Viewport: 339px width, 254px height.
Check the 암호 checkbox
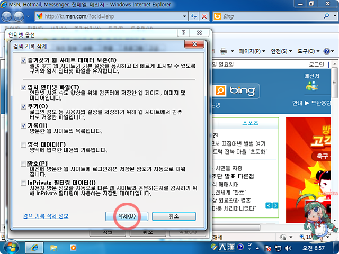tap(23, 163)
